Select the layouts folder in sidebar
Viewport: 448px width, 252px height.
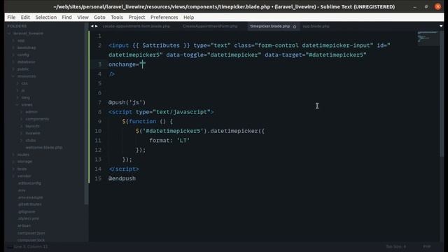(33, 126)
